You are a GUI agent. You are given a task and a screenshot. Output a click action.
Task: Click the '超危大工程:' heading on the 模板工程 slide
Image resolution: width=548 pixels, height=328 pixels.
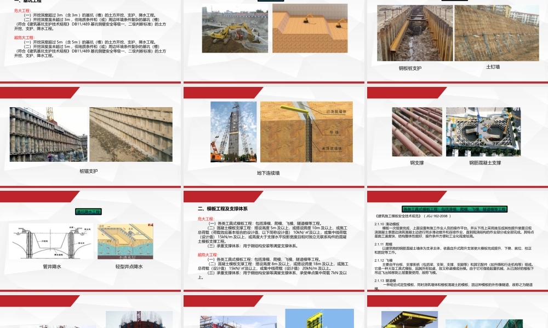point(208,255)
